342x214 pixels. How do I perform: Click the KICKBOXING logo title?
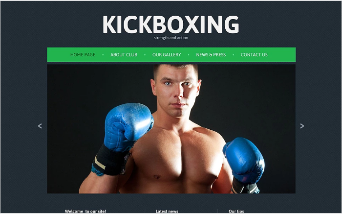point(171,24)
